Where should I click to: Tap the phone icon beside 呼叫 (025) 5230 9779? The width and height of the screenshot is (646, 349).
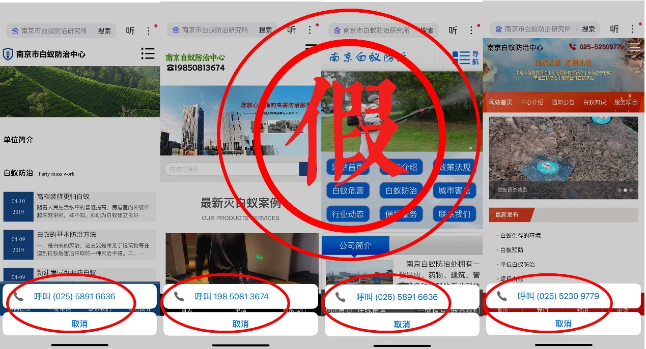coord(501,296)
